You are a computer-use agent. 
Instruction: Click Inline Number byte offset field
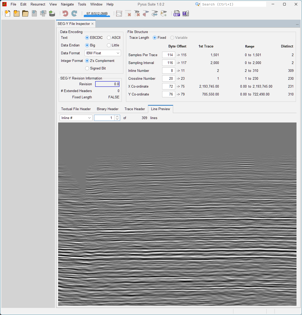click(169, 71)
